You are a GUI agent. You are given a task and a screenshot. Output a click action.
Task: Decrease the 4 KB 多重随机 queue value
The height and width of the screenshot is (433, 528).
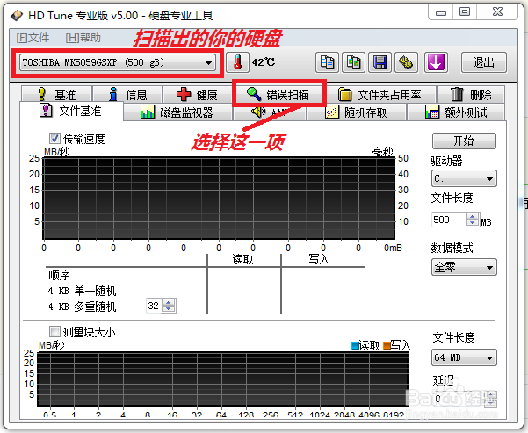pyautogui.click(x=169, y=309)
